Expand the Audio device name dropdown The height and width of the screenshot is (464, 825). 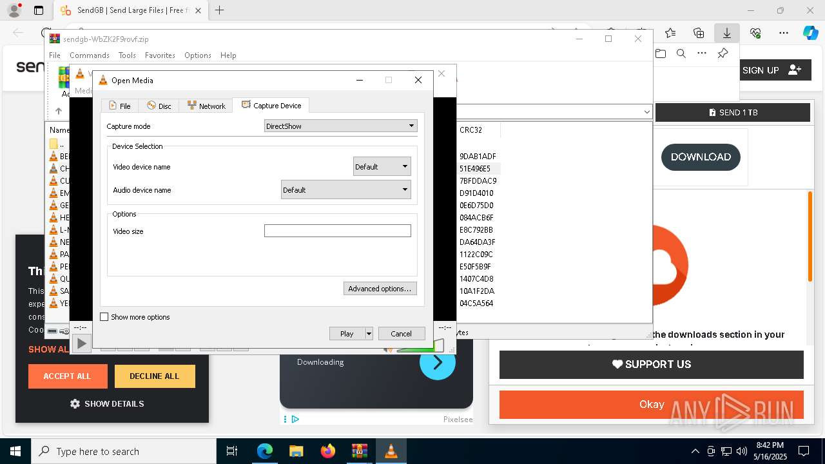point(345,189)
